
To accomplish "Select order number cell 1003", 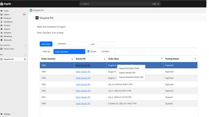I will (x=57, y=84).
